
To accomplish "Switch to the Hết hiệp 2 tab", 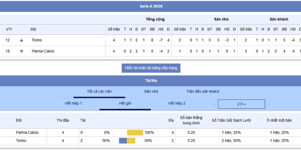I will pos(177,103).
